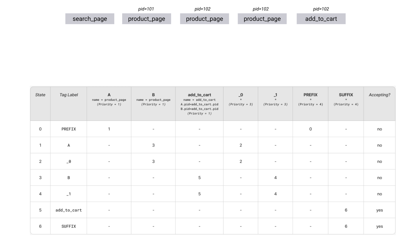Image resolution: width=411 pixels, height=244 pixels.
Task: Click 'no' in the state 1 row
Action: click(x=379, y=145)
